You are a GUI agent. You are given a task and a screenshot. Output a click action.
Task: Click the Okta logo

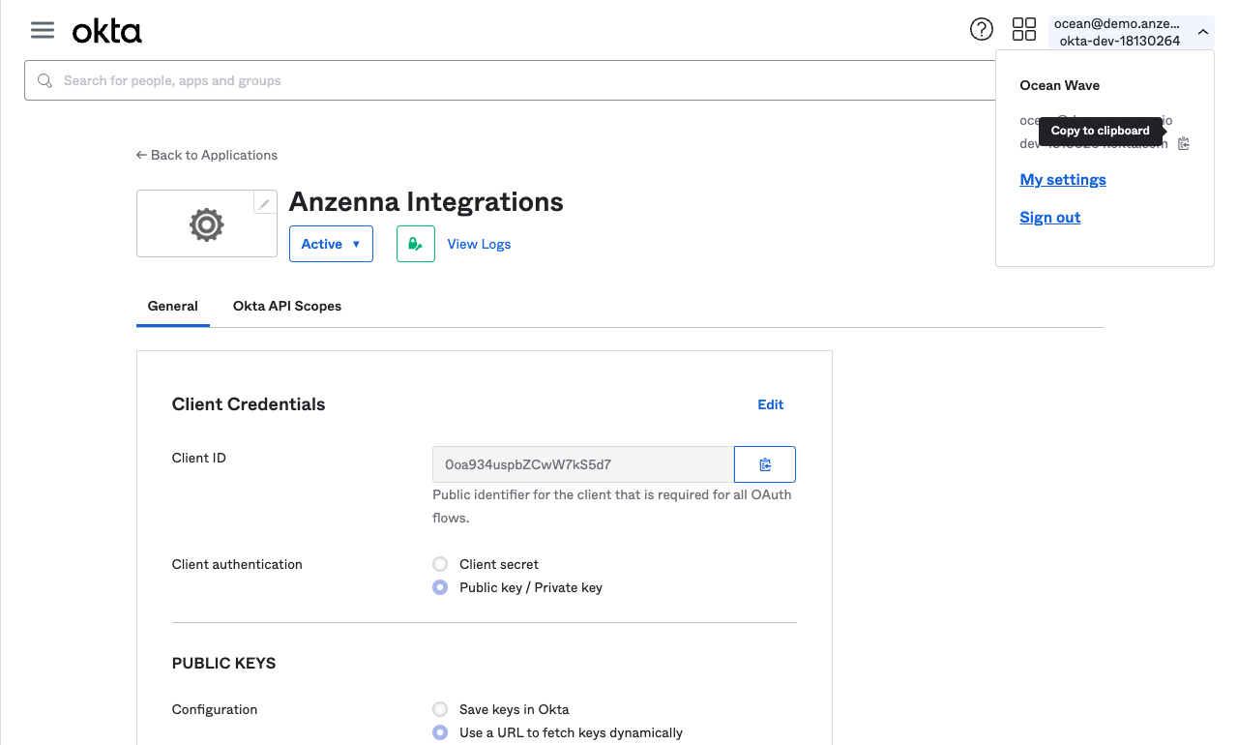pos(107,32)
